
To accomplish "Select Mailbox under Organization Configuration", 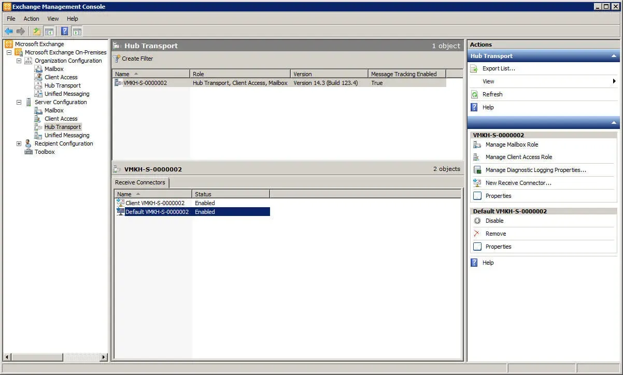I will [x=54, y=69].
